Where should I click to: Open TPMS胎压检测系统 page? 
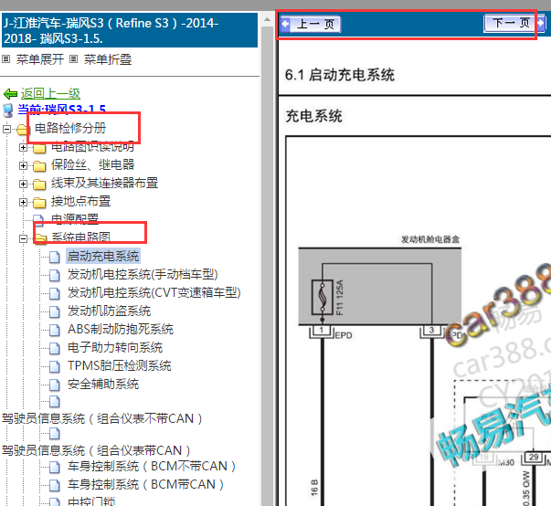120,365
